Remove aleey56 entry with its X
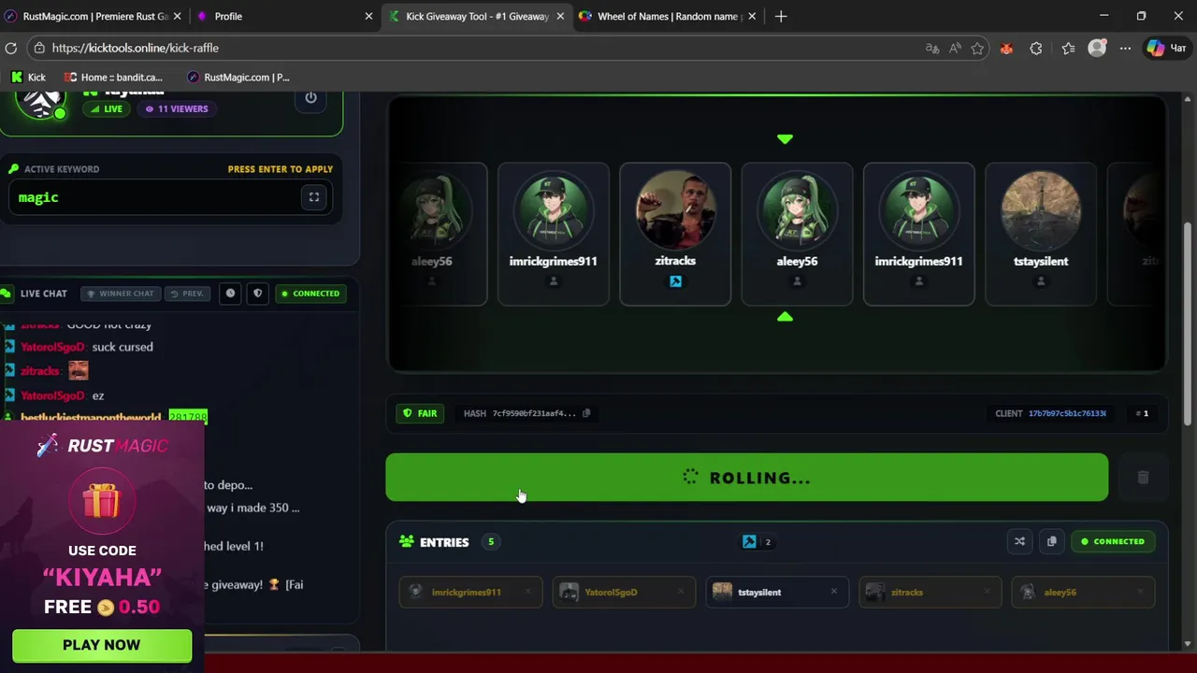This screenshot has width=1197, height=673. coord(1140,592)
